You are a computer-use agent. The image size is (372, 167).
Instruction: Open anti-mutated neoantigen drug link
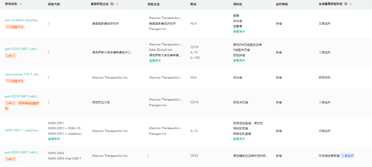click(x=22, y=20)
